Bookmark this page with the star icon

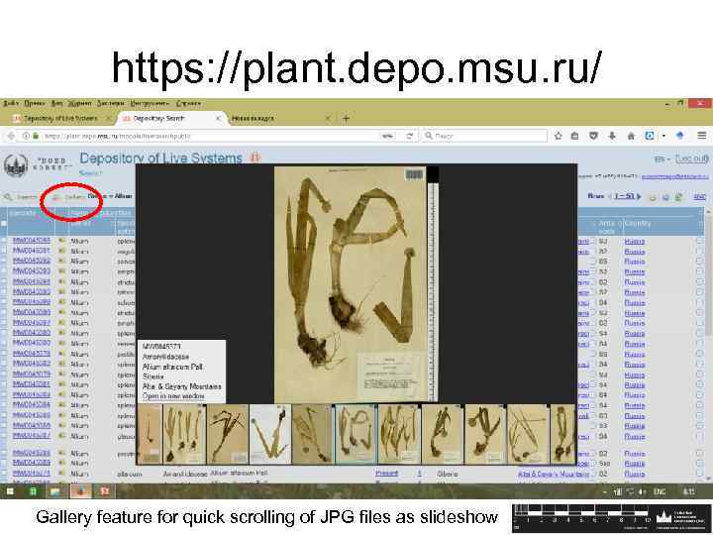pyautogui.click(x=558, y=136)
